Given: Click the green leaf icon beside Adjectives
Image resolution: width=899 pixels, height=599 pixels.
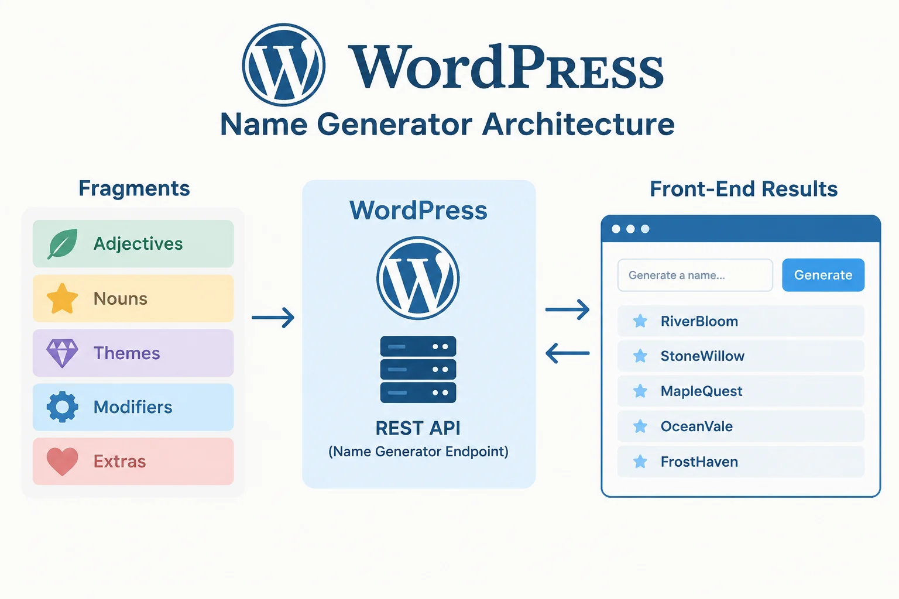Looking at the screenshot, I should (62, 244).
